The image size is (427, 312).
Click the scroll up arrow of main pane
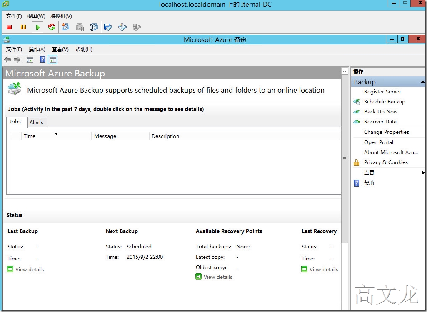(x=345, y=71)
